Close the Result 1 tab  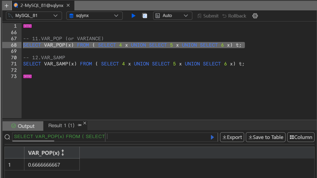click(85, 123)
